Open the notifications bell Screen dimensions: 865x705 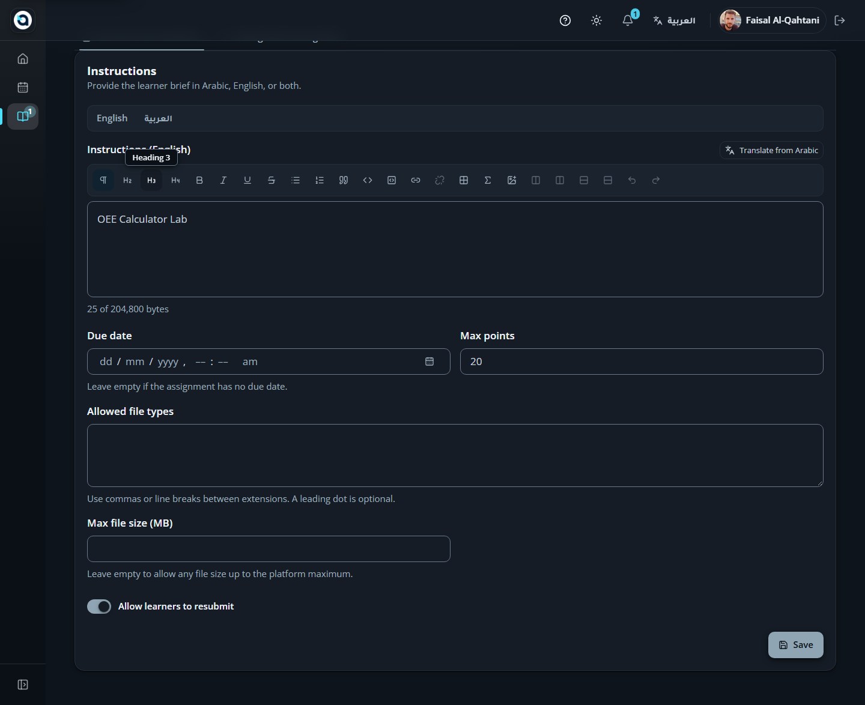628,20
